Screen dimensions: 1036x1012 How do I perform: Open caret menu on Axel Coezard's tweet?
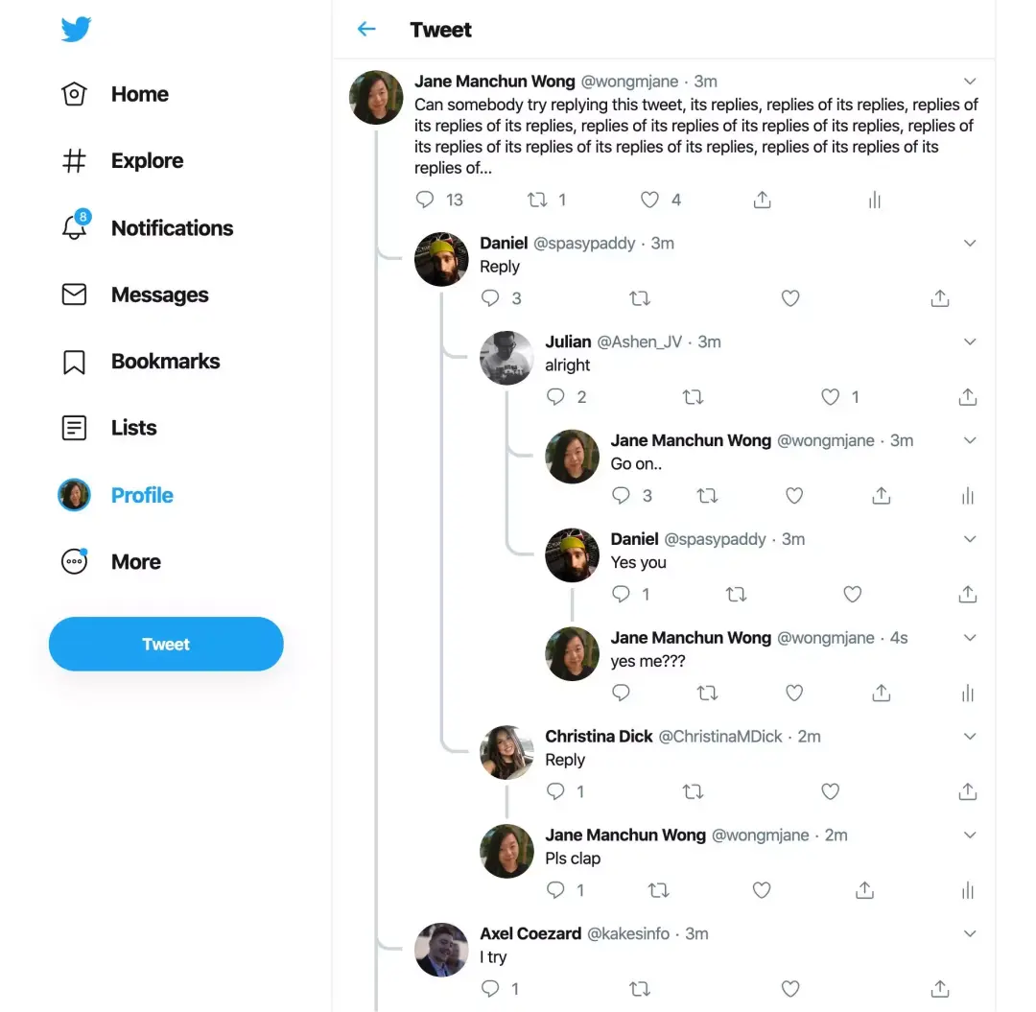point(969,933)
